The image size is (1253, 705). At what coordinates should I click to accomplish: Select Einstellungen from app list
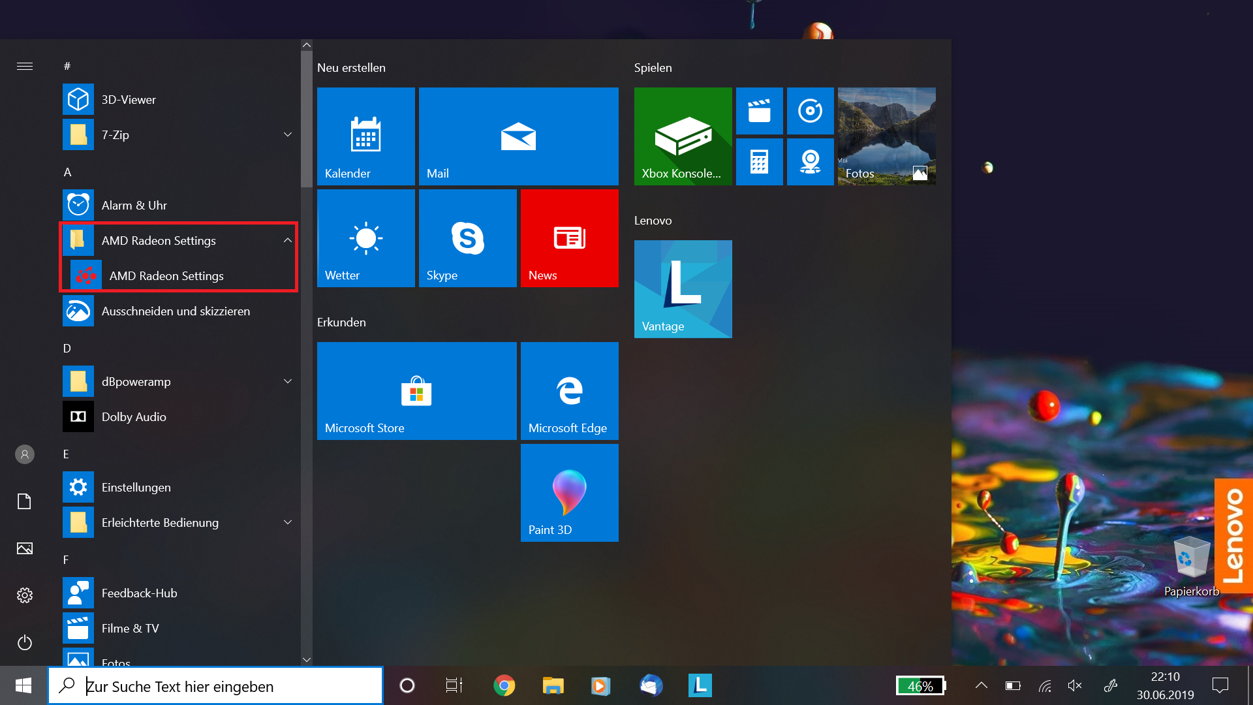coord(134,486)
